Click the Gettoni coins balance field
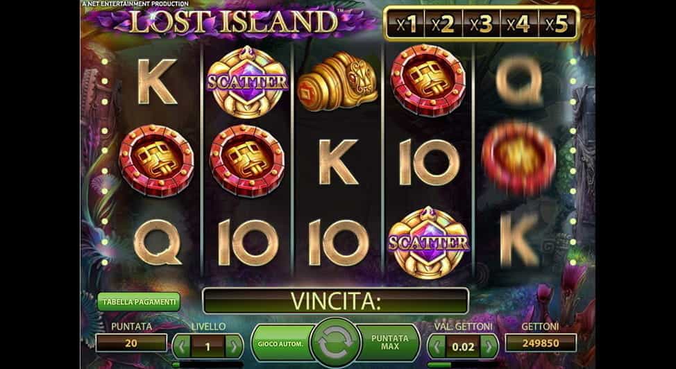This screenshot has height=369, width=676. tap(541, 343)
